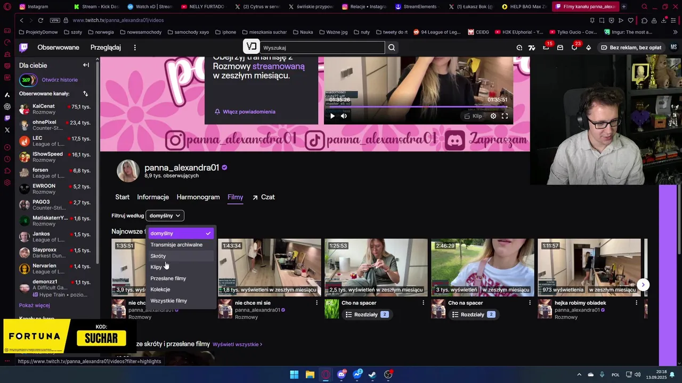Choose Kolekcje filter option

pos(181,289)
